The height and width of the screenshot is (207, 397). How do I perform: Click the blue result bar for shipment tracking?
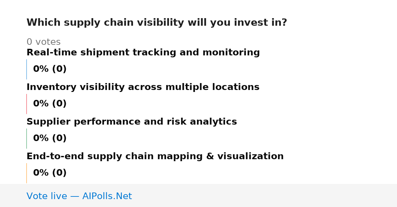tap(26, 69)
